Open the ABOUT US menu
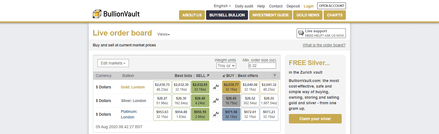439x134 pixels. tap(192, 15)
